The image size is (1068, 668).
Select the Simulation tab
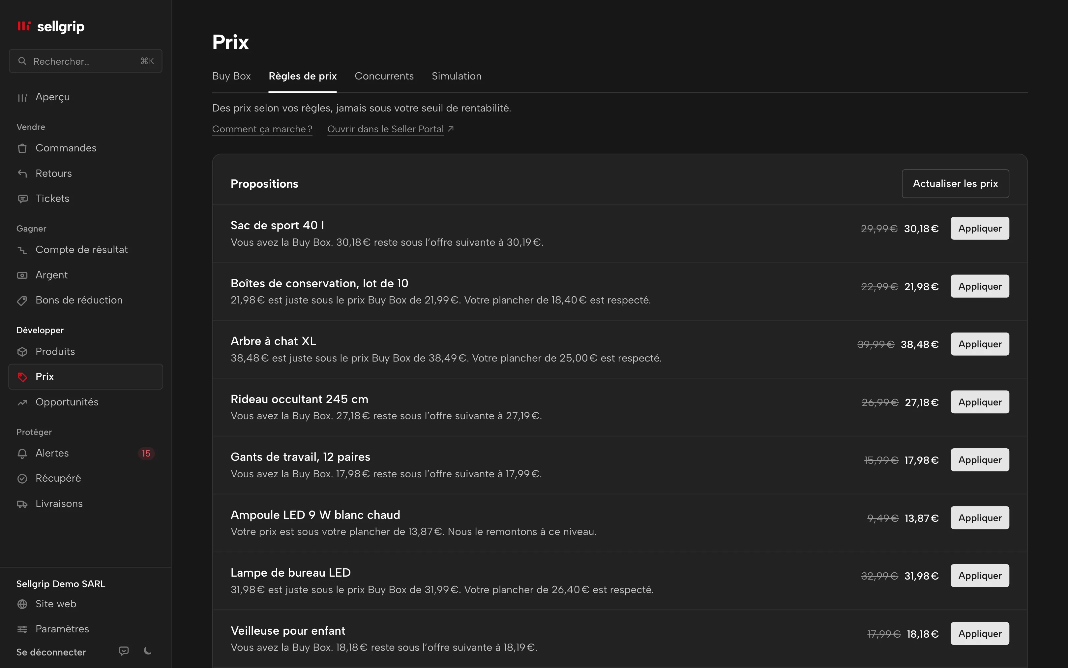click(x=456, y=76)
